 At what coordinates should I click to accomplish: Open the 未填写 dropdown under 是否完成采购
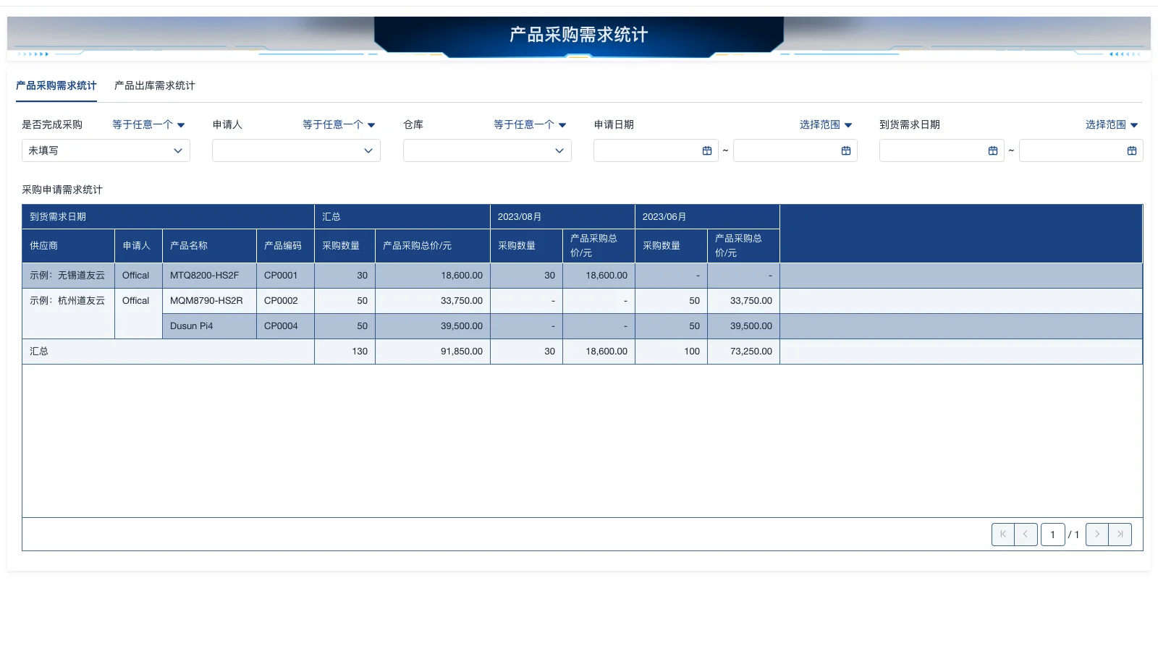click(106, 150)
